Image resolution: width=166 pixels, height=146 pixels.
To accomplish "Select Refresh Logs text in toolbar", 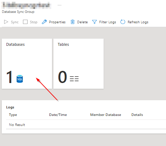I will click(x=138, y=22).
